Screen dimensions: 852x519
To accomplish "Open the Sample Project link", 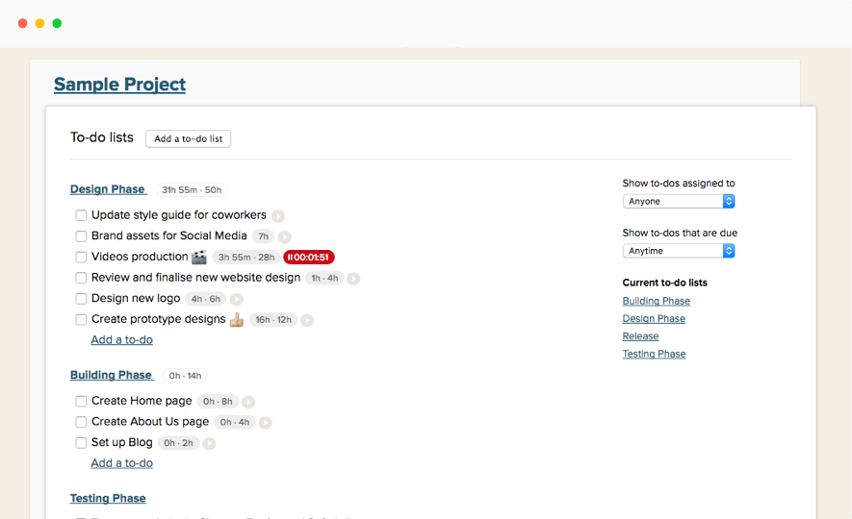I will [x=119, y=85].
